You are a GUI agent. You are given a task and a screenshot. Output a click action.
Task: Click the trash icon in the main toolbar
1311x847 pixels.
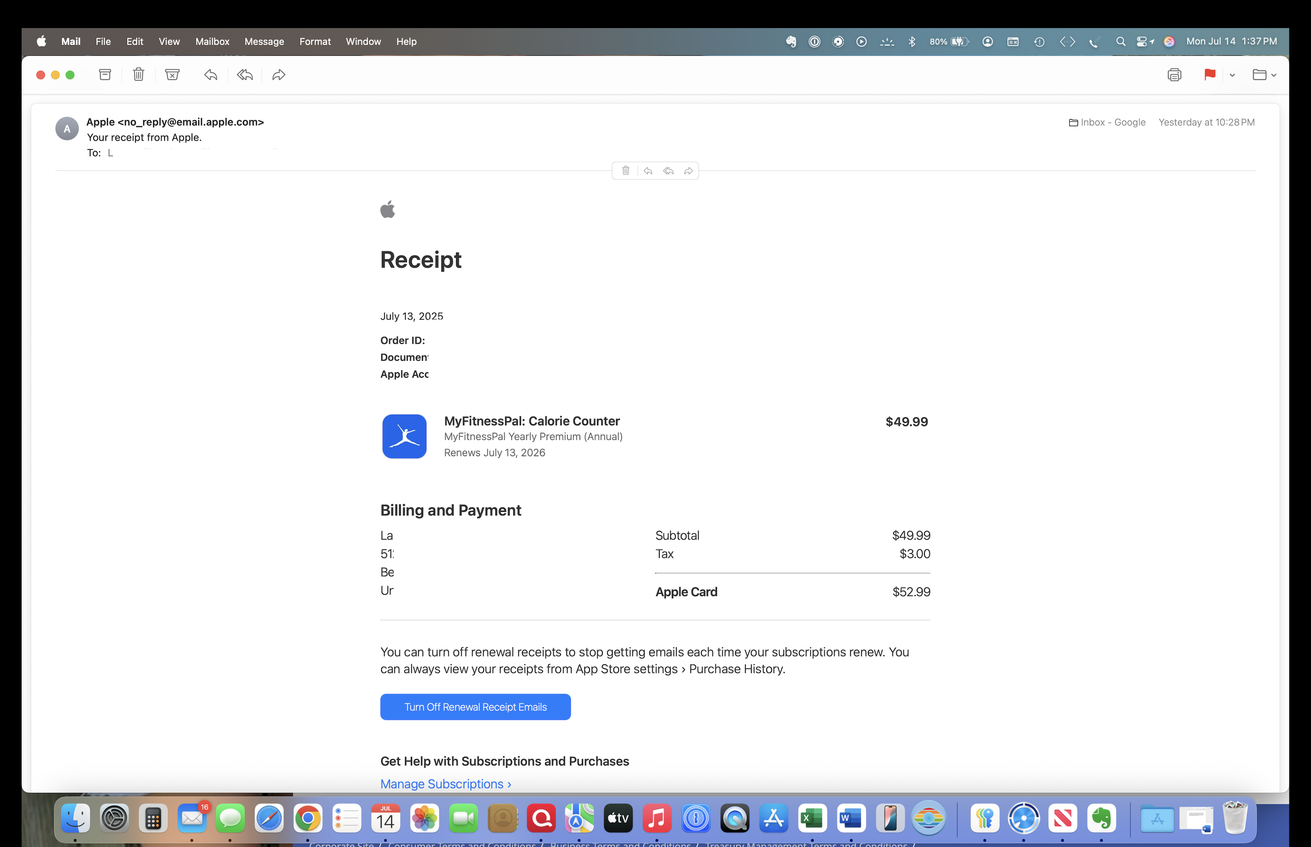[x=138, y=75]
